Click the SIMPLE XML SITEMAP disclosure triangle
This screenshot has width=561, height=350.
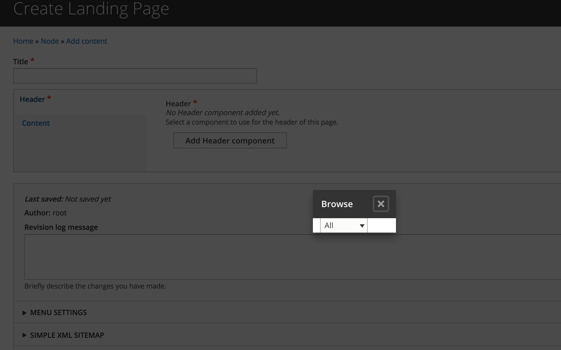pos(25,335)
